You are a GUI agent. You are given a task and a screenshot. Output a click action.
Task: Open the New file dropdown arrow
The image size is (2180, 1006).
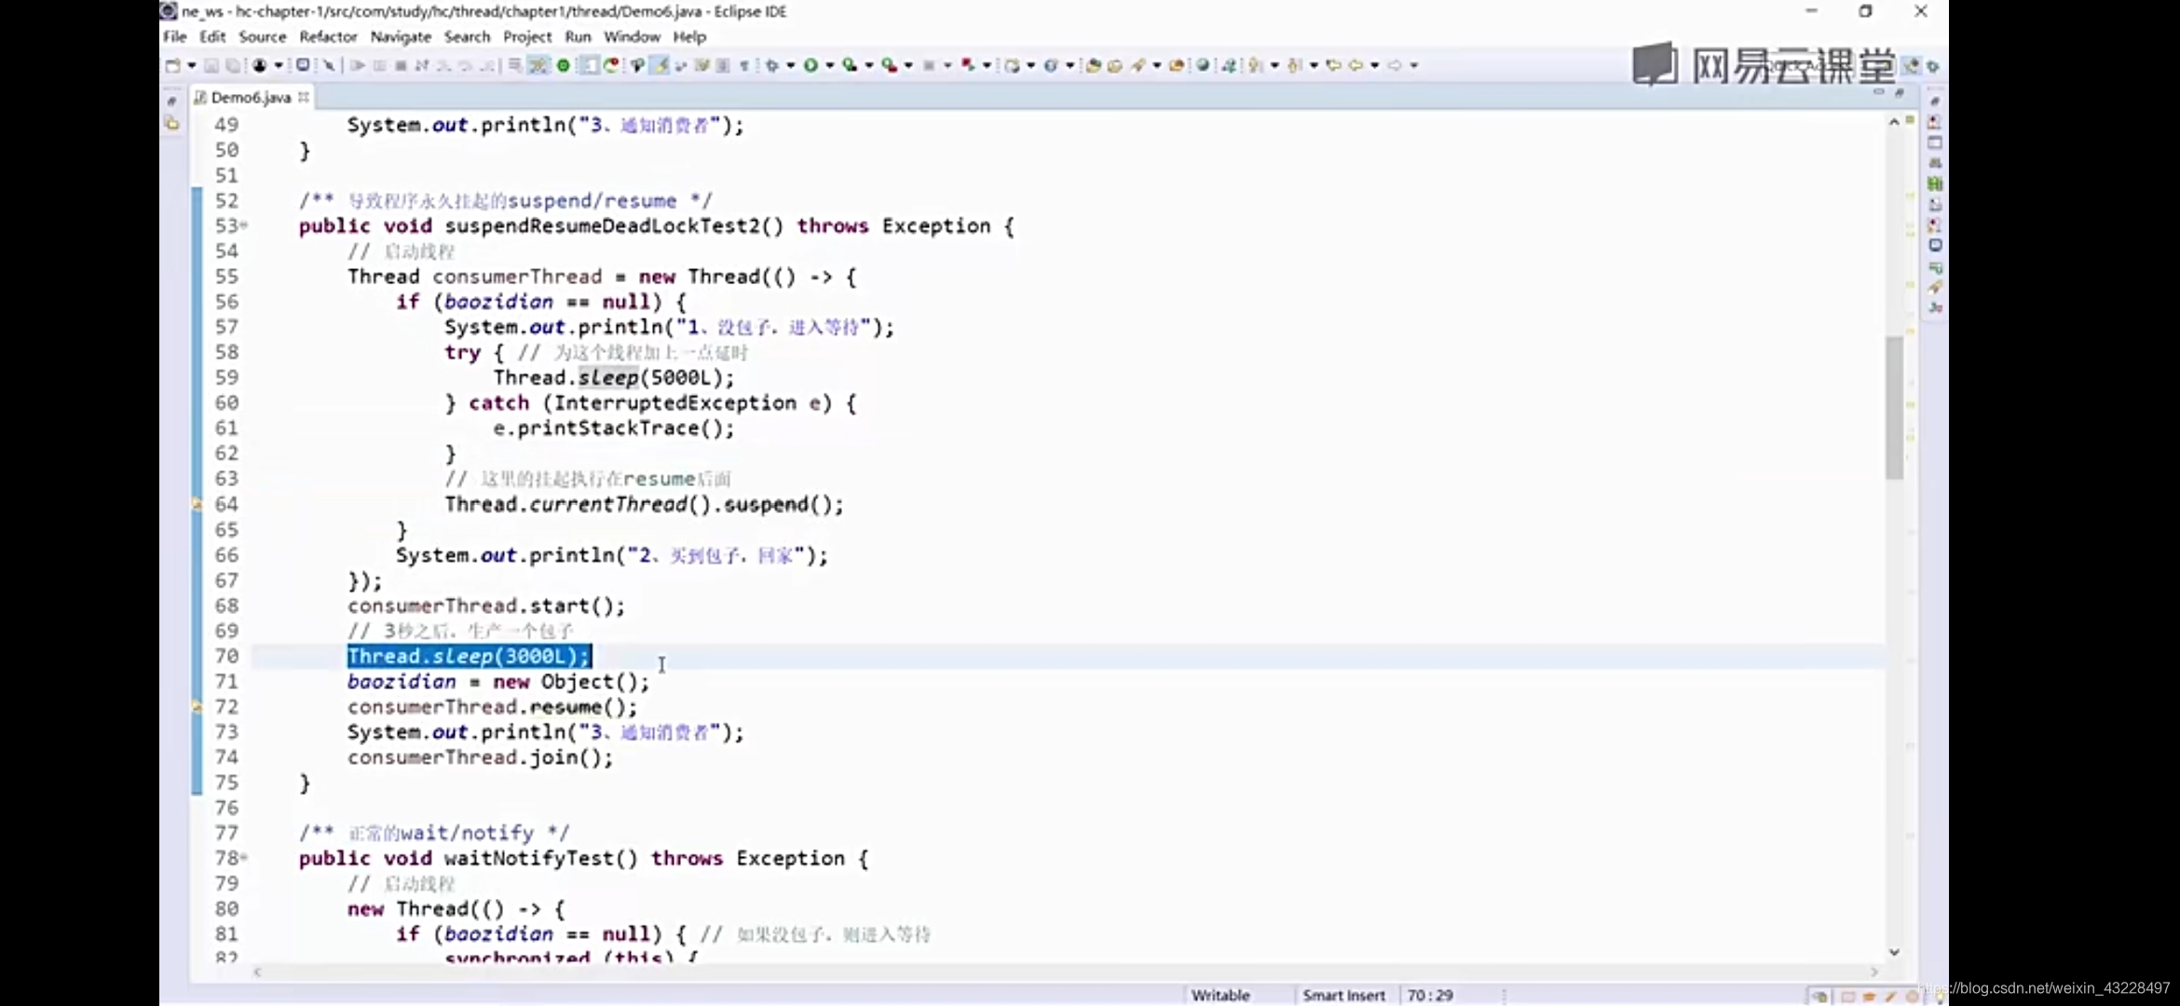pyautogui.click(x=192, y=65)
